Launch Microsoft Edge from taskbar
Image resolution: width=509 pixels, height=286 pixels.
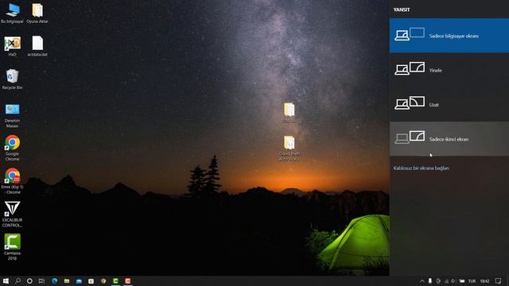click(55, 280)
